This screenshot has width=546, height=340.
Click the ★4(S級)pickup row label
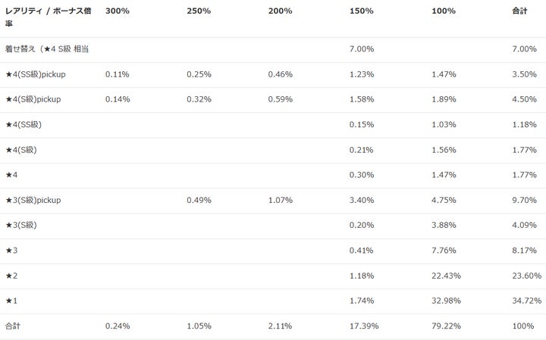pos(35,99)
